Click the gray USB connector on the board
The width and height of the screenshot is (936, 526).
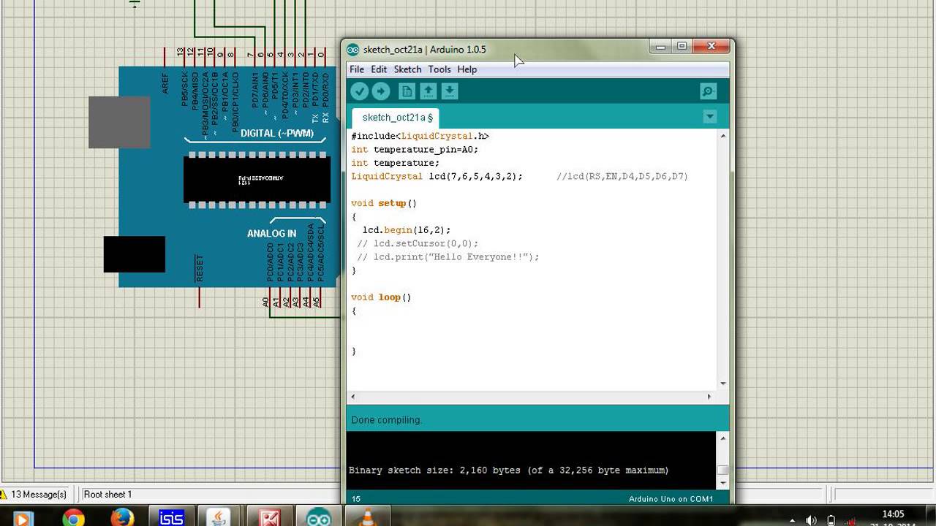tap(119, 122)
